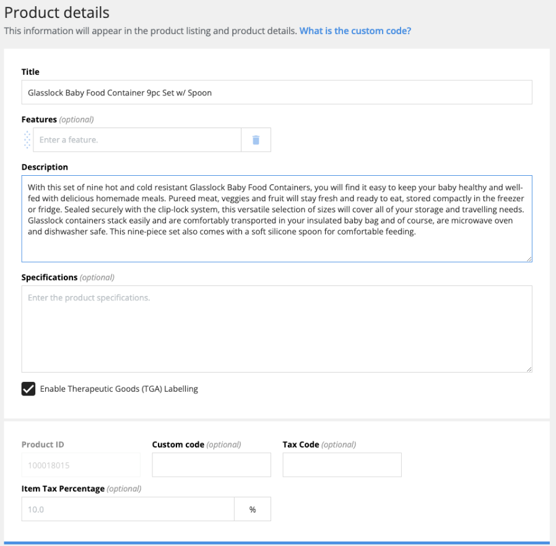556x546 pixels.
Task: Click the 'Title' label
Action: 30,72
